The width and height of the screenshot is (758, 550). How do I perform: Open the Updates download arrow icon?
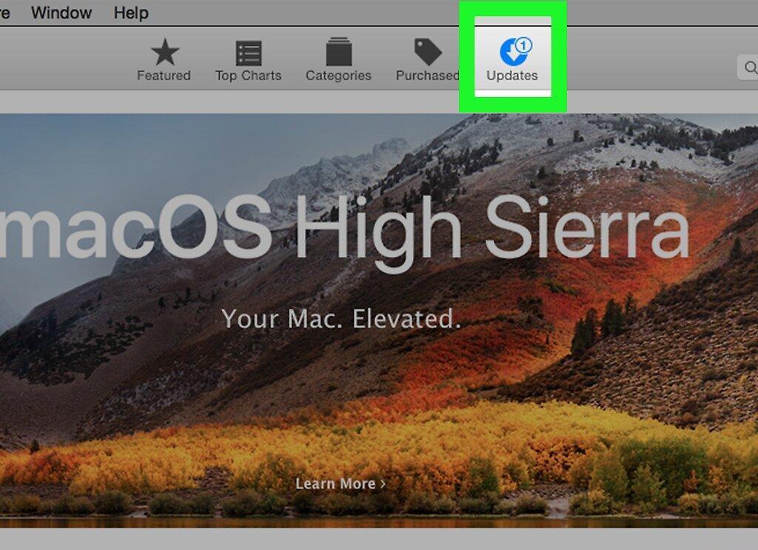(x=513, y=53)
